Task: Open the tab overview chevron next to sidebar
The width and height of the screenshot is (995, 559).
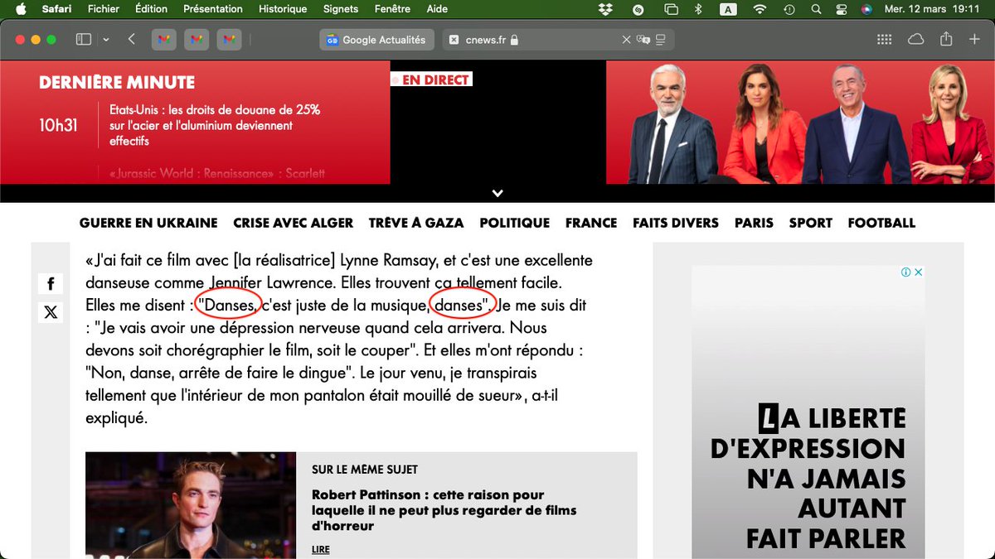Action: [x=106, y=38]
